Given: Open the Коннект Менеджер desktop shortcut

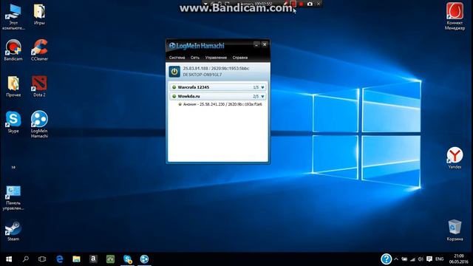Looking at the screenshot, I should click(x=455, y=16).
